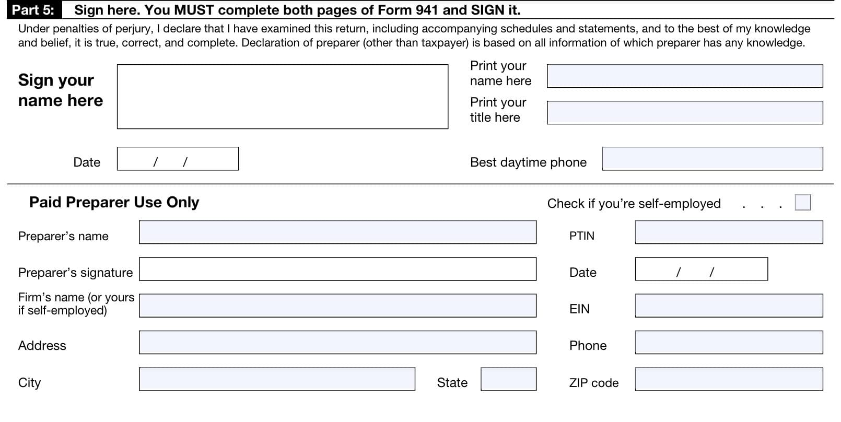This screenshot has height=422, width=841.
Task: Click the ZIP code field
Action: coord(729,379)
